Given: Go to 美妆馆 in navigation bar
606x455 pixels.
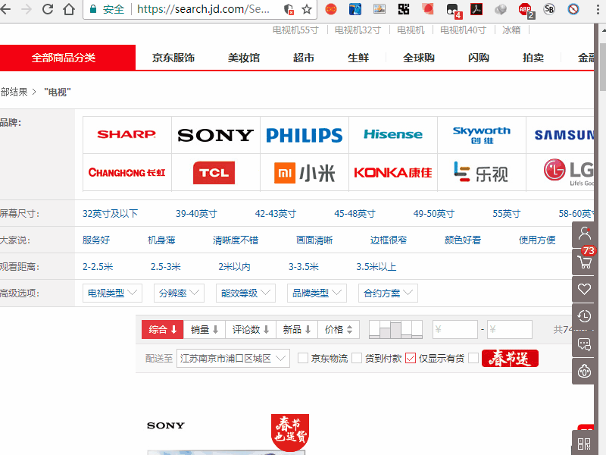Looking at the screenshot, I should pos(243,58).
